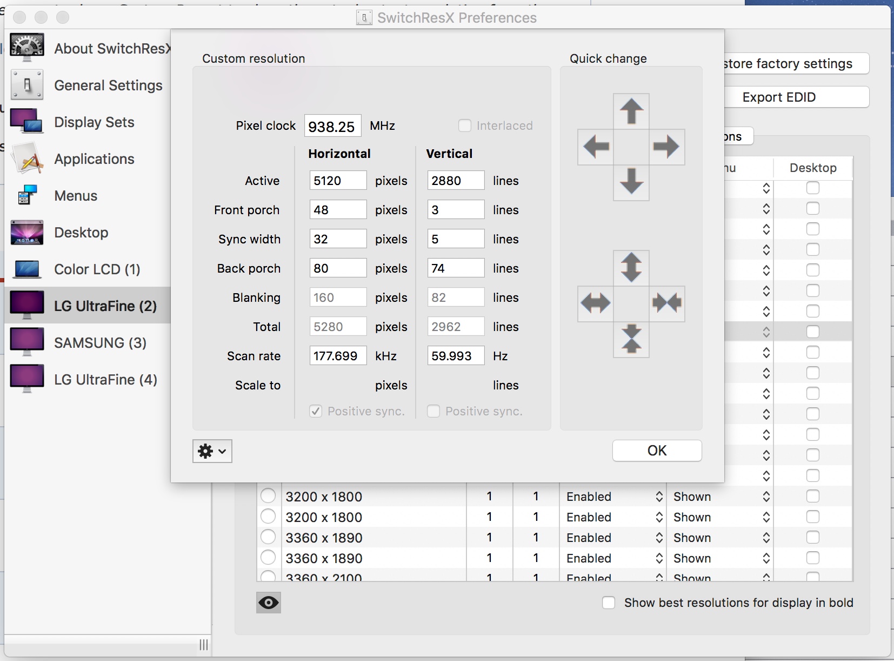
Task: Click the Horizontal Active pixels field
Action: [338, 181]
